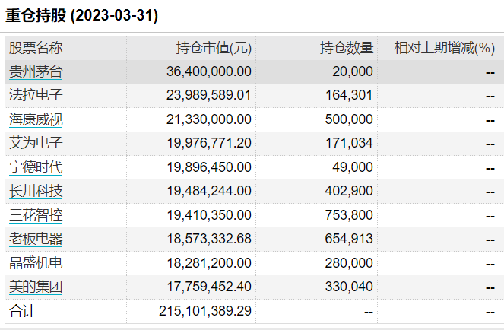
Task: Open the 法拉电子 stock link
Action: tap(36, 96)
